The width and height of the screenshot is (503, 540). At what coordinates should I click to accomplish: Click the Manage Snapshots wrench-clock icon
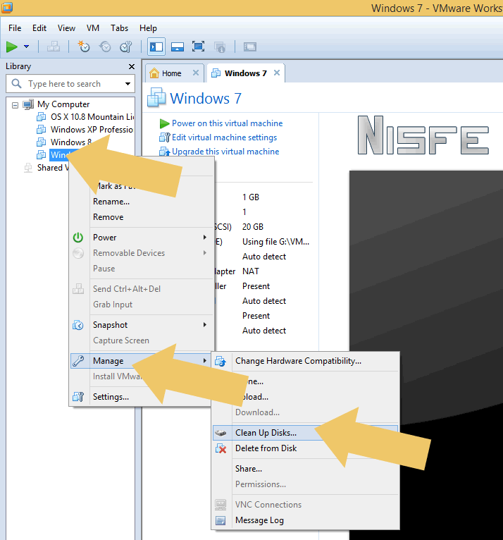pyautogui.click(x=125, y=47)
